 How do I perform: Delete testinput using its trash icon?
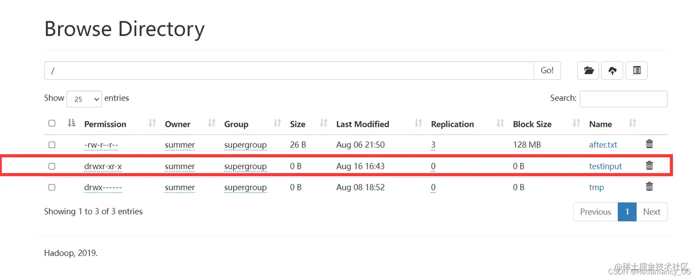click(650, 165)
